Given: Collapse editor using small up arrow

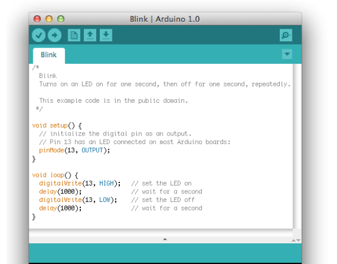Looking at the screenshot, I should (x=293, y=240).
